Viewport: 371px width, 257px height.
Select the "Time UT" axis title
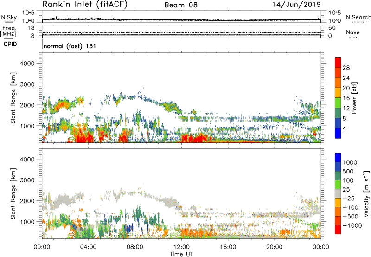coord(181,254)
